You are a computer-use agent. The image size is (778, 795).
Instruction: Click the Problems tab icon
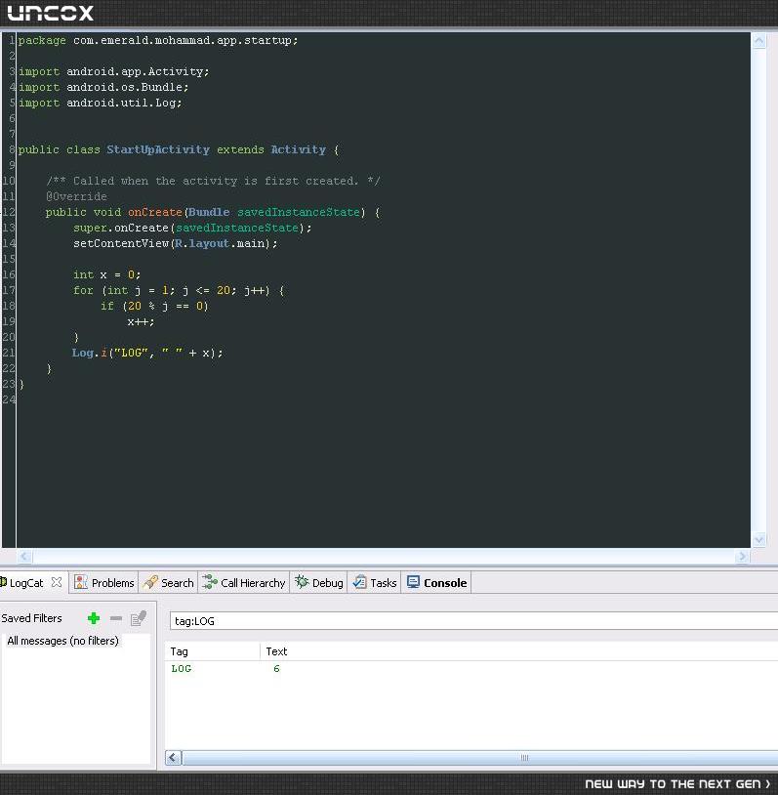coord(81,582)
